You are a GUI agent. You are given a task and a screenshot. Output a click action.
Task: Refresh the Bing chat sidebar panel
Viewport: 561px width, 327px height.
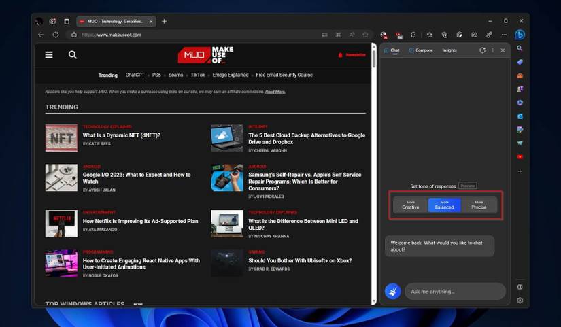(x=483, y=50)
